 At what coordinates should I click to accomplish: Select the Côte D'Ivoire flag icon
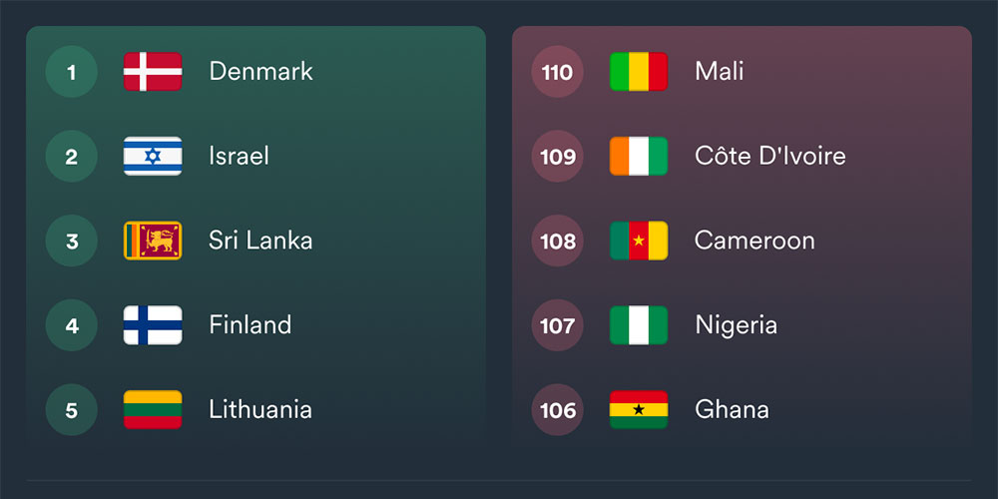(x=639, y=157)
